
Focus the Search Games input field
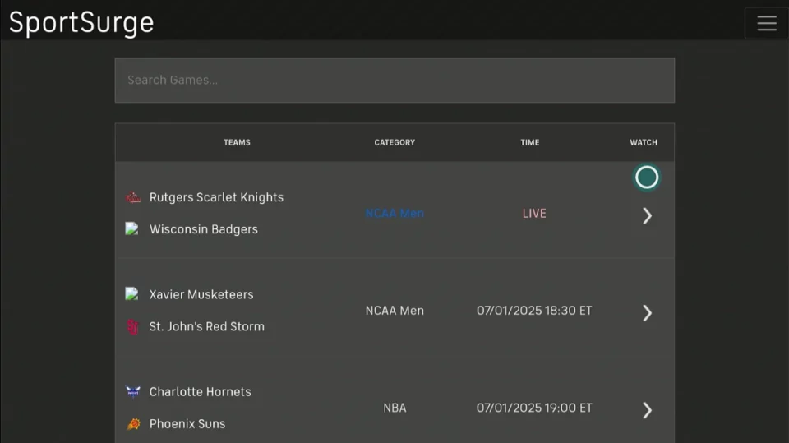pos(394,80)
